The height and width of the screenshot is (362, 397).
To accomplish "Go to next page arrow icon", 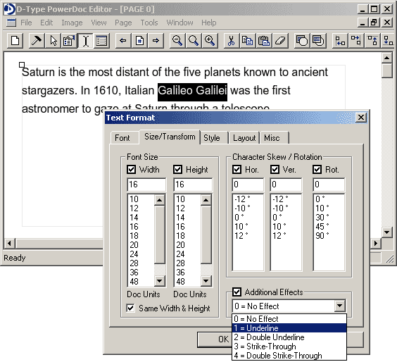I will click(x=156, y=41).
